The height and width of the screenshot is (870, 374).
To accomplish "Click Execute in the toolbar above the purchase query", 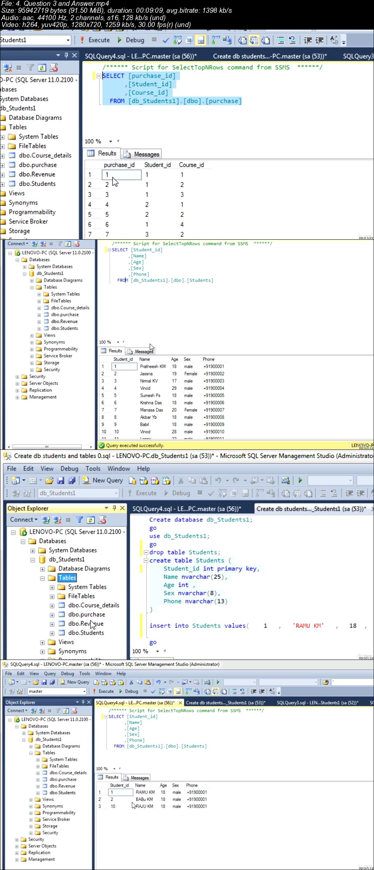I will pos(95,40).
